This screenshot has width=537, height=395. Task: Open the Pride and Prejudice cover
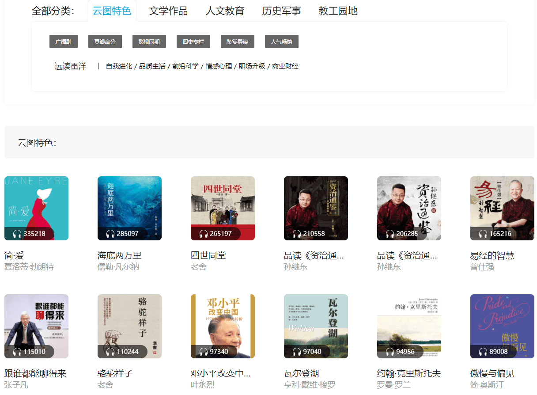pyautogui.click(x=502, y=326)
